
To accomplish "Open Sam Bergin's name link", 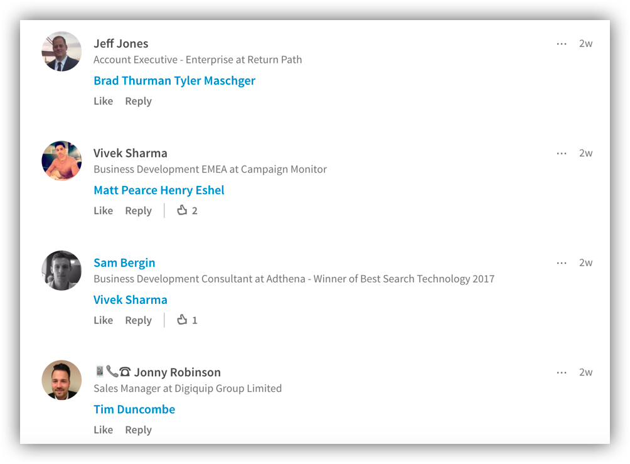I will coord(124,263).
